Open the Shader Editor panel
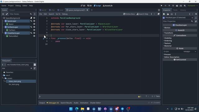199x112 pixels. pos(95,103)
